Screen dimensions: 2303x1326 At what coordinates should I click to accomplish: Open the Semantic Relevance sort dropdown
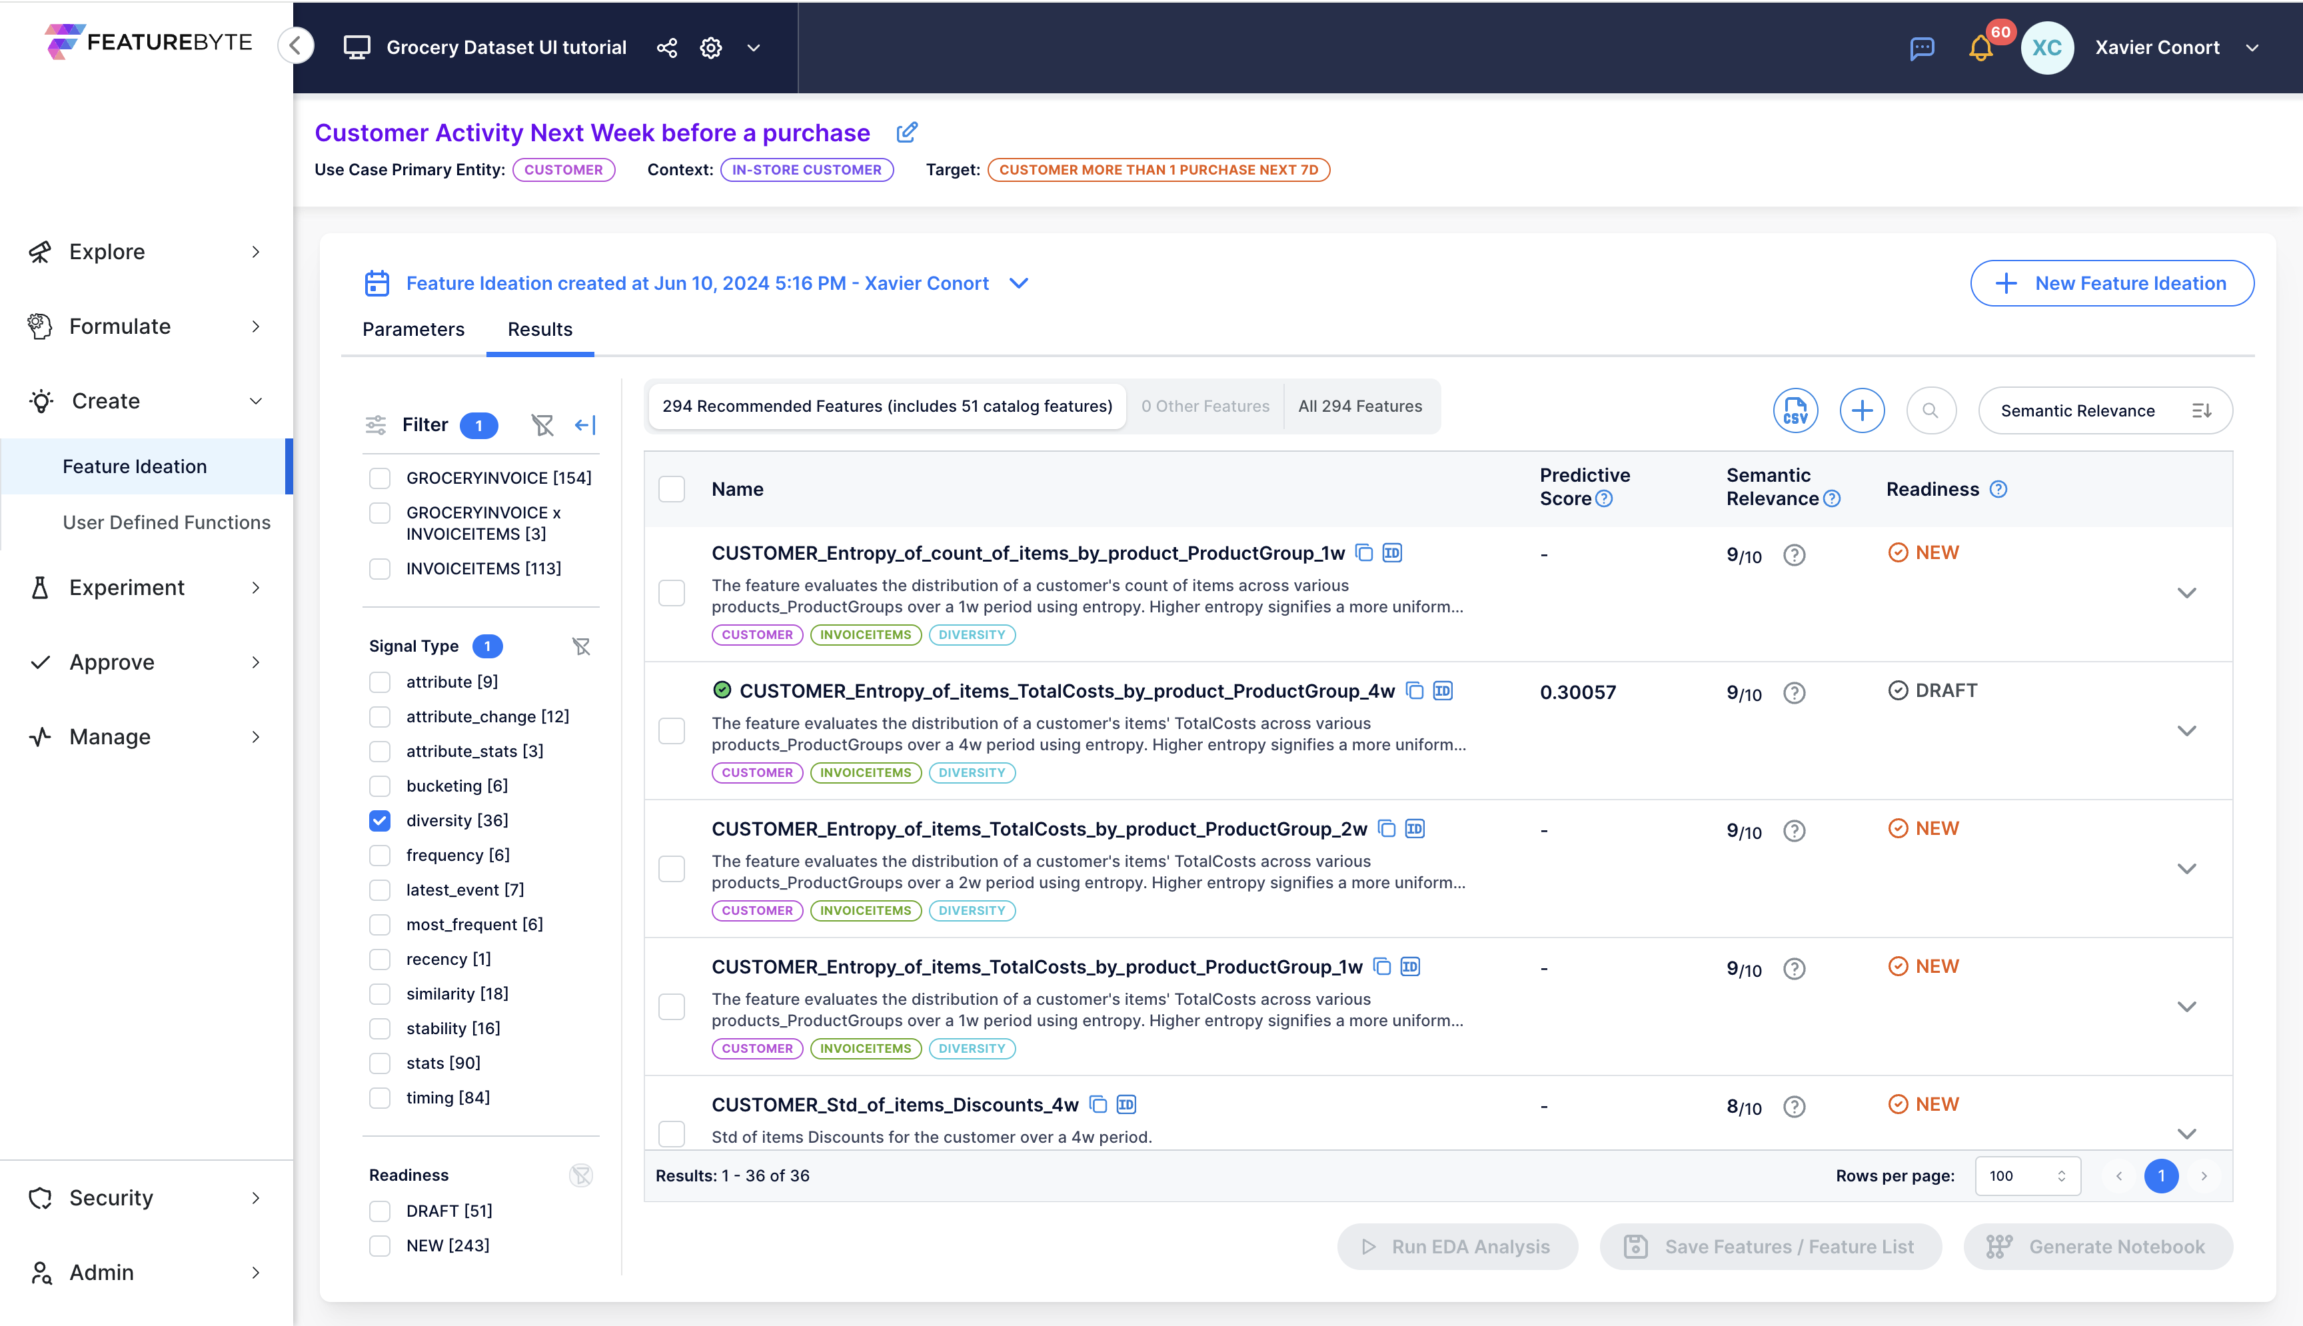[2104, 410]
